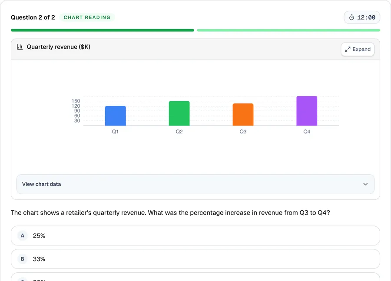Screen dimensions: 391x281
Task: Click the stopwatch icon in the timer
Action: (x=351, y=17)
